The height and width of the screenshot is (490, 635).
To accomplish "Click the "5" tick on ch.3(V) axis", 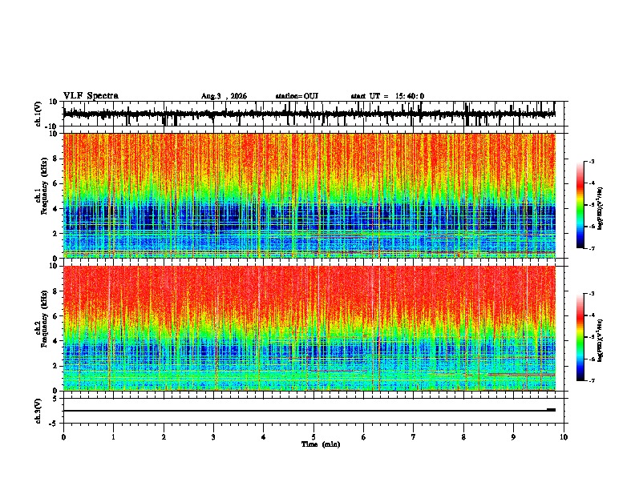I will 56,399.
